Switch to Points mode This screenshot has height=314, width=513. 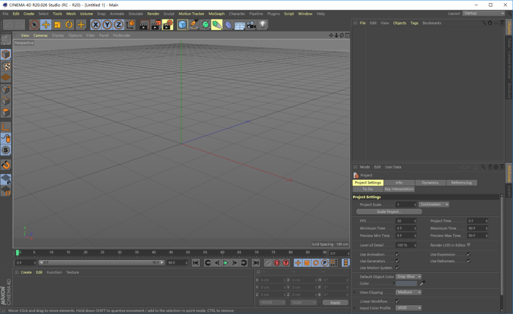pyautogui.click(x=6, y=89)
